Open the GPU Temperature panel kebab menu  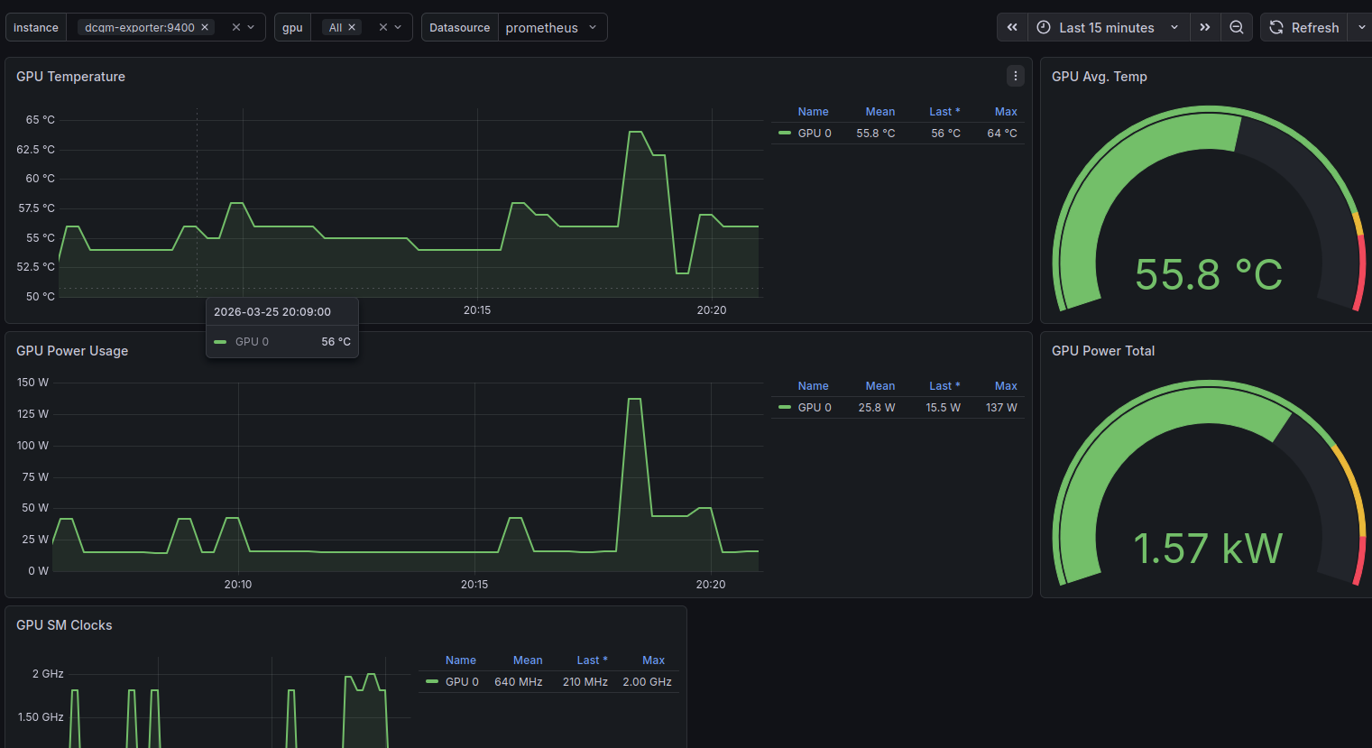pyautogui.click(x=1015, y=76)
